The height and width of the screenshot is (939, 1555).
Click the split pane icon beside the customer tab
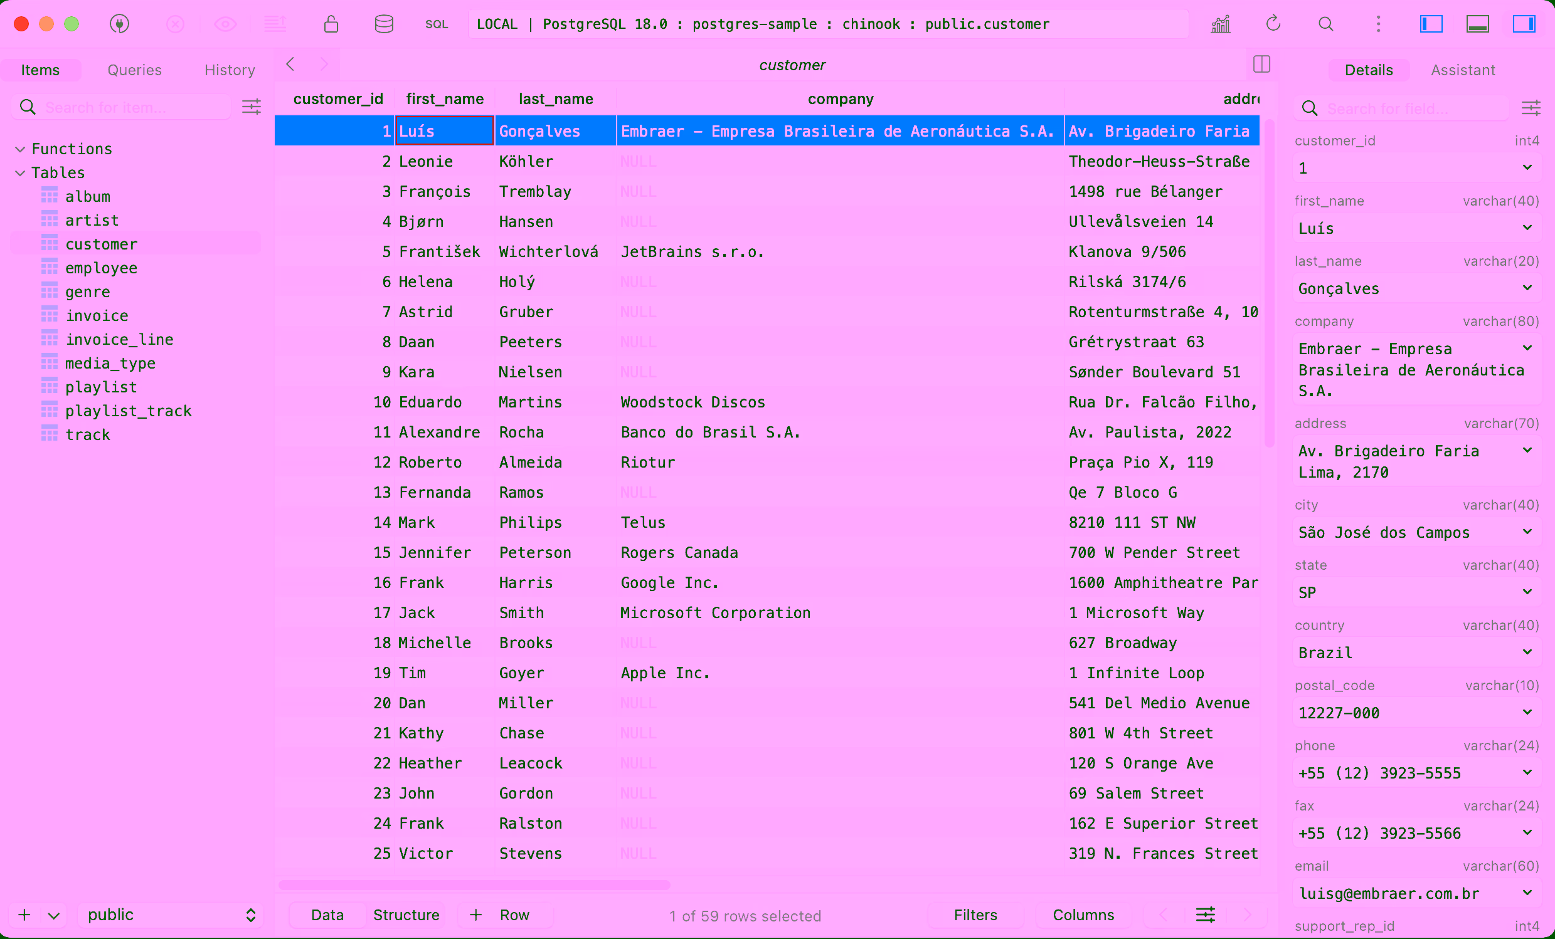tap(1261, 64)
